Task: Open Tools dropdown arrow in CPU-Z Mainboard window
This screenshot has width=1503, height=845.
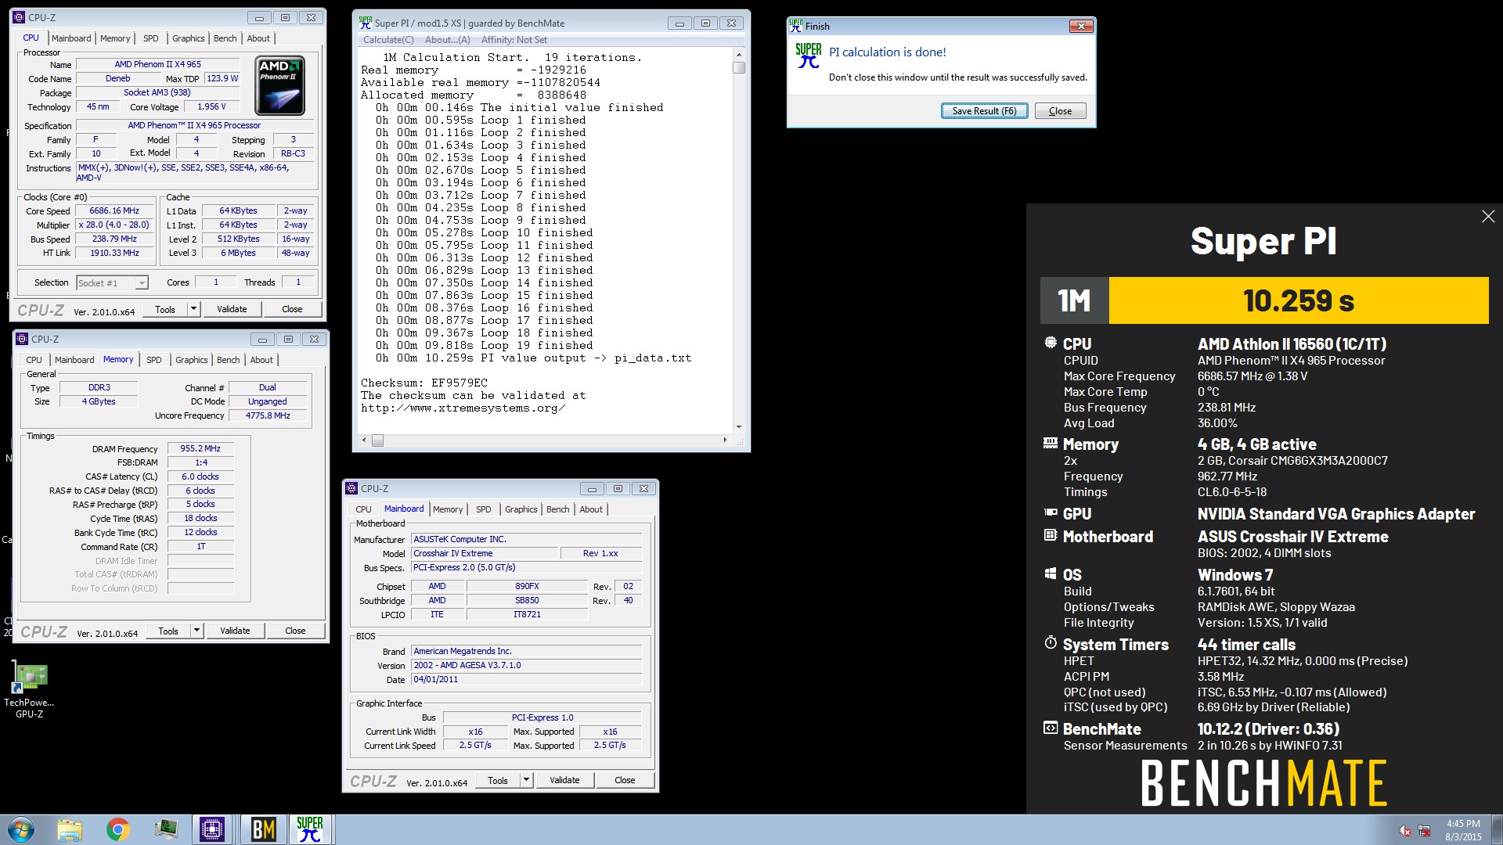Action: pyautogui.click(x=526, y=780)
